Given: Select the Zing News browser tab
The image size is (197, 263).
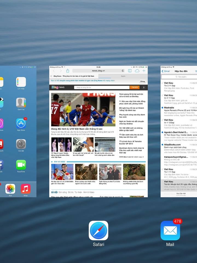Looking at the screenshot, I should click(74, 76).
